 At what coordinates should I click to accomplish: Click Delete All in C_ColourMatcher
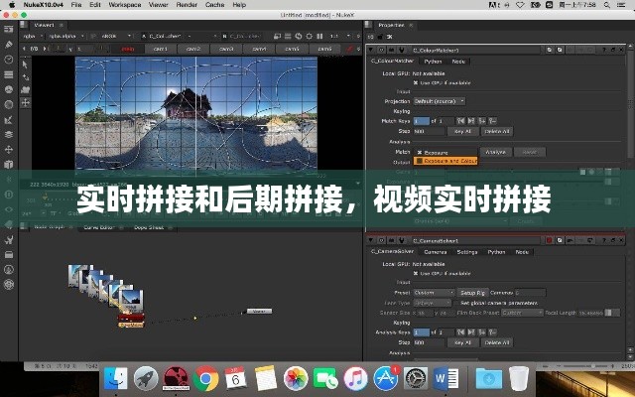click(x=496, y=131)
